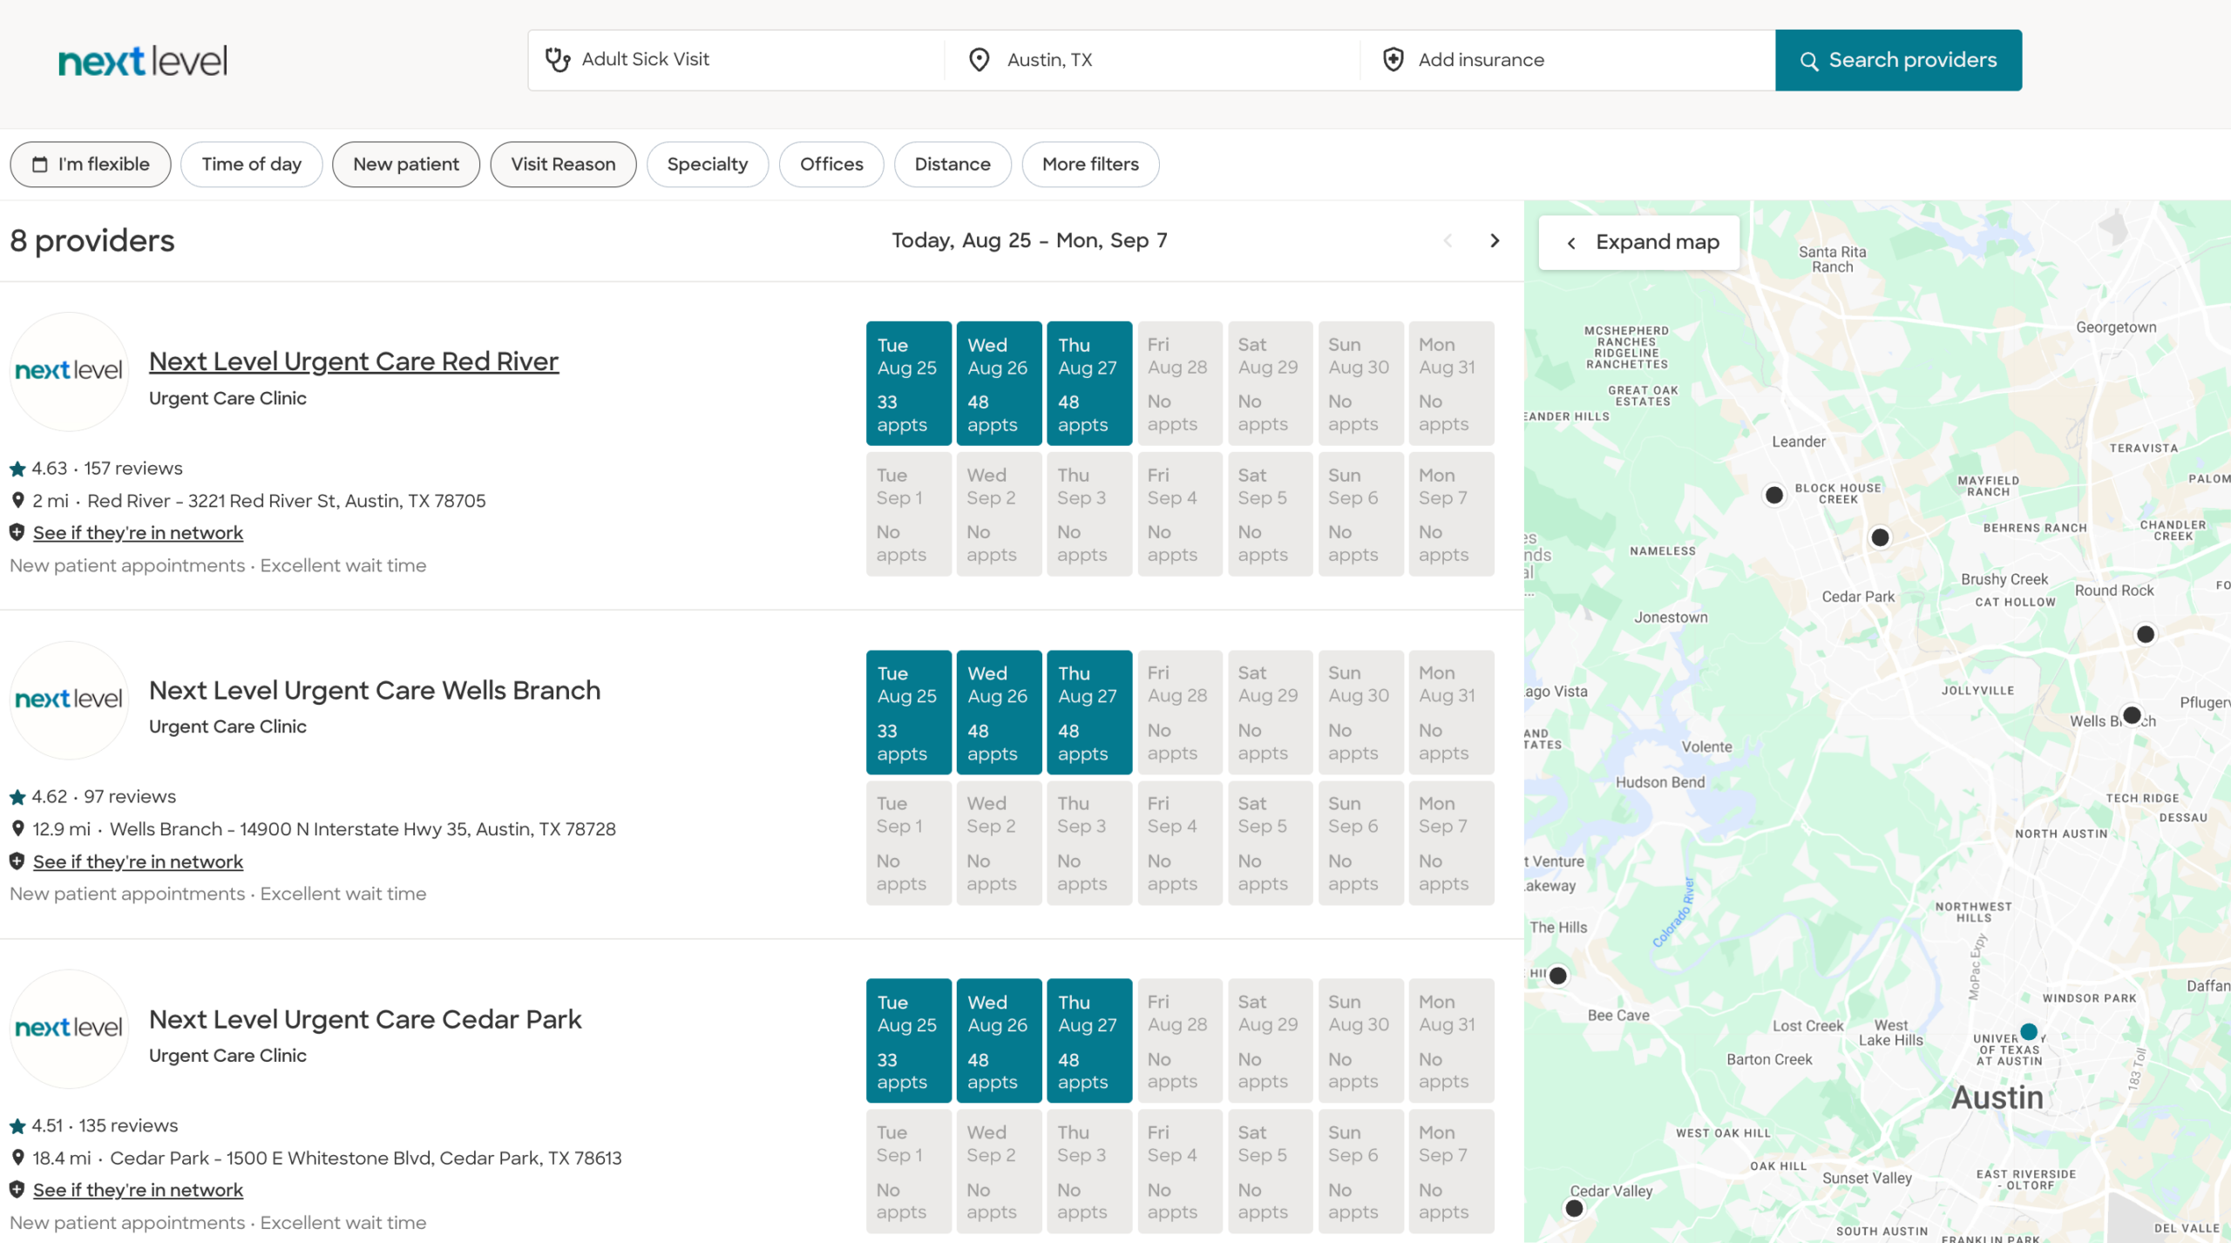Pick Tue Aug 25 slot for Red River
Image resolution: width=2231 pixels, height=1243 pixels.
(908, 383)
